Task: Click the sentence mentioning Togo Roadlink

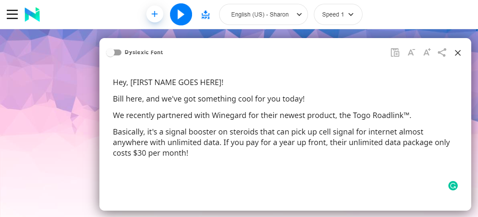Action: [x=262, y=115]
